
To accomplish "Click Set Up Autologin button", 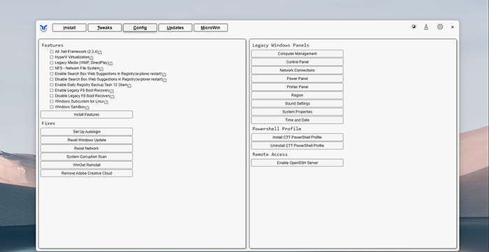I will 87,132.
